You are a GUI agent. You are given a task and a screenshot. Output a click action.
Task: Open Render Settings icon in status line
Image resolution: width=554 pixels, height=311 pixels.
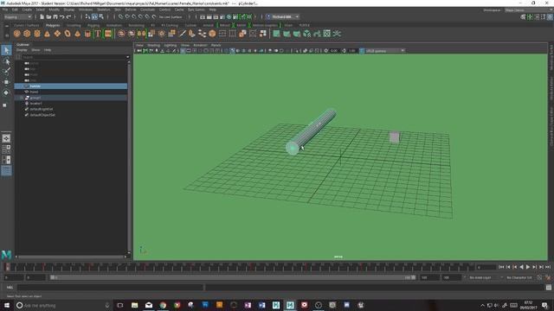point(222,16)
